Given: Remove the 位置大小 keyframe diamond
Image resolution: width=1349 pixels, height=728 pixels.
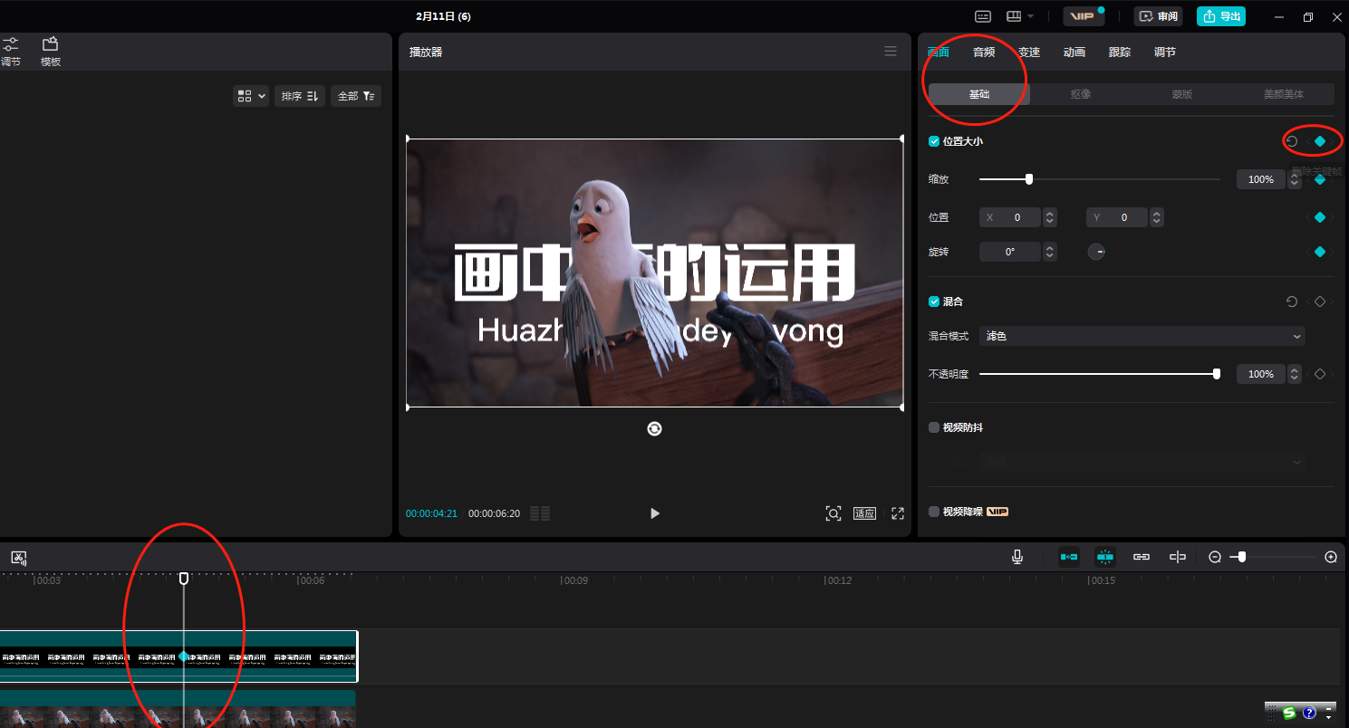Looking at the screenshot, I should [1320, 141].
